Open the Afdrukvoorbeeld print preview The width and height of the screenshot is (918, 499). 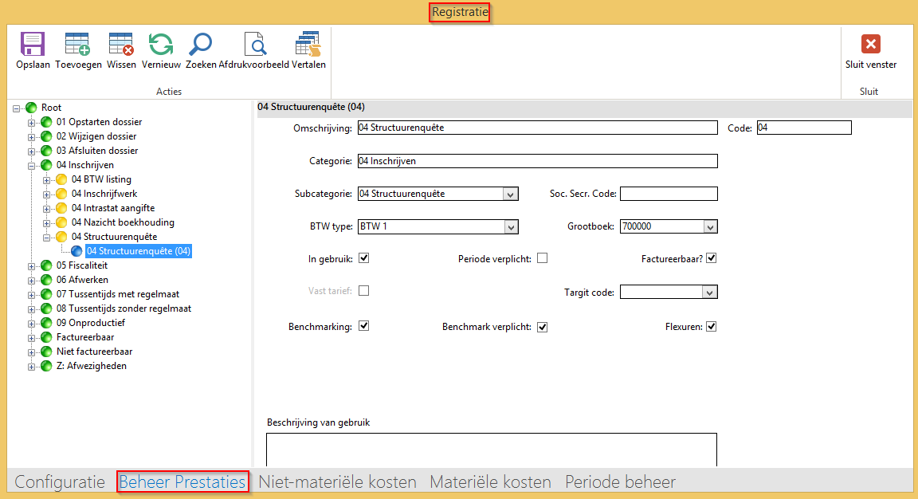(253, 45)
